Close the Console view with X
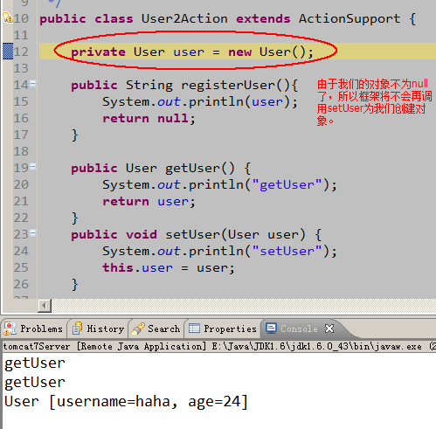Screen dimensions: 436x429 coord(329,329)
